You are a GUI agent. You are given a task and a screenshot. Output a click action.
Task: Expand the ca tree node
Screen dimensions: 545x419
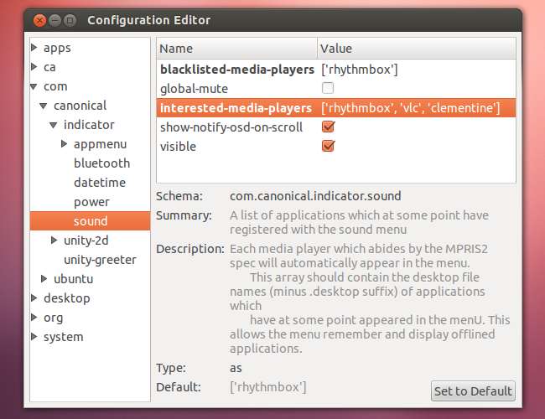(x=34, y=67)
